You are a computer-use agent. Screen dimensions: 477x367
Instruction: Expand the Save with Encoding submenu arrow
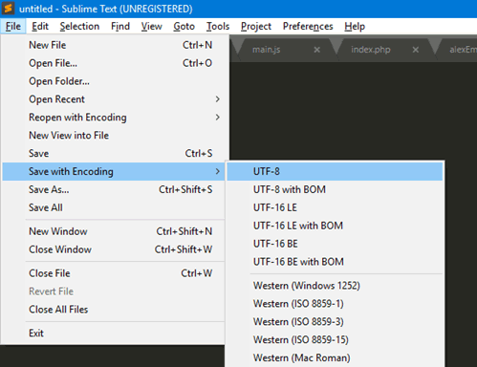[x=218, y=171]
